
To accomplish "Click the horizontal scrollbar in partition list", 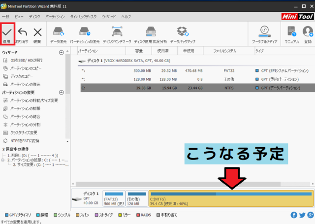I will [178, 184].
